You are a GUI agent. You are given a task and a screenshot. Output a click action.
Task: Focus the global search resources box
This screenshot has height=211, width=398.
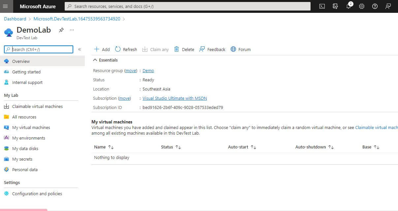coord(187,6)
